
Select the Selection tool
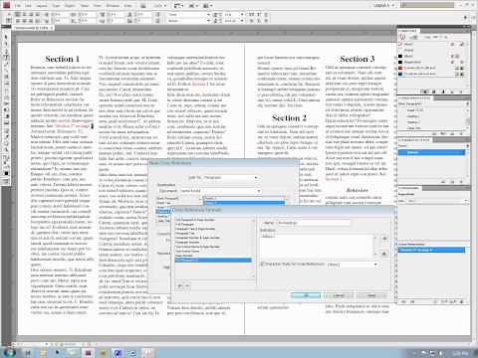(x=6, y=37)
